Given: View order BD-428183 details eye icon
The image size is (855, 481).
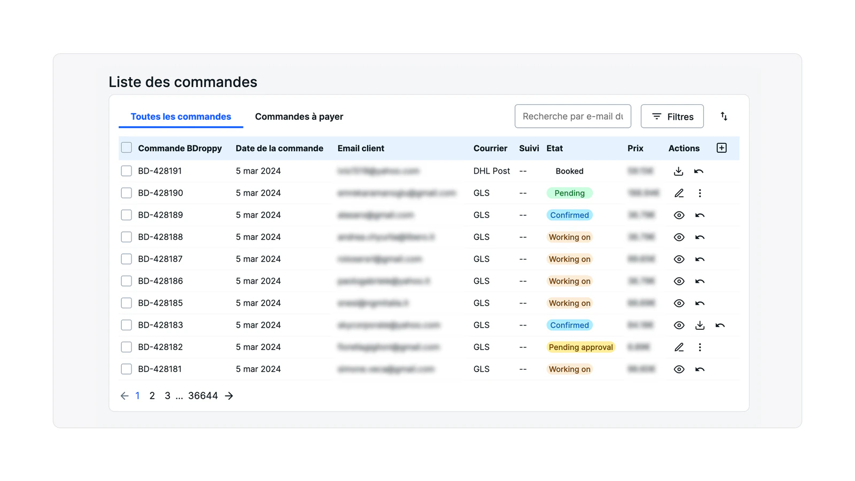Looking at the screenshot, I should 679,325.
